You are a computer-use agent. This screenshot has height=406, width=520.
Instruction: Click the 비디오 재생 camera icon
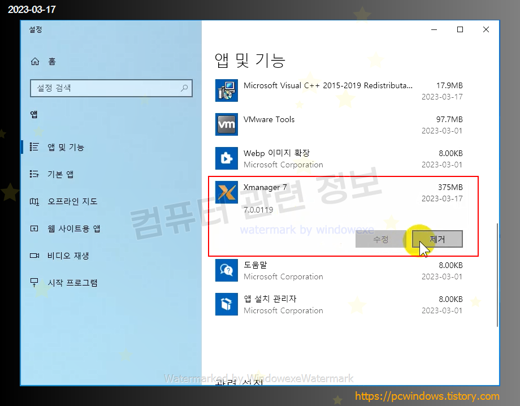[34, 256]
